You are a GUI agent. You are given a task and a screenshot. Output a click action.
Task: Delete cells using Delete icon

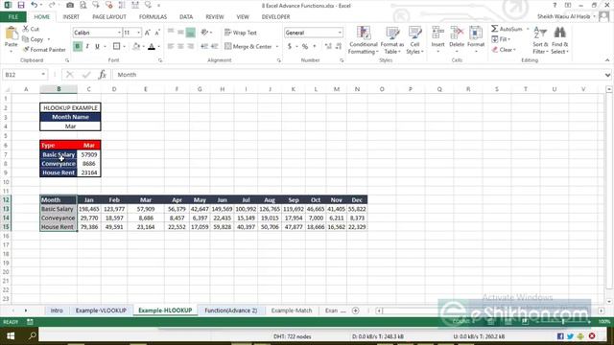[457, 36]
